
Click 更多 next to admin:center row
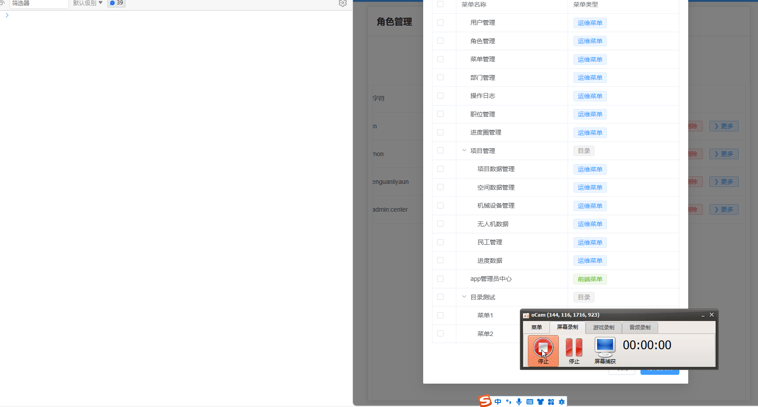pos(724,209)
